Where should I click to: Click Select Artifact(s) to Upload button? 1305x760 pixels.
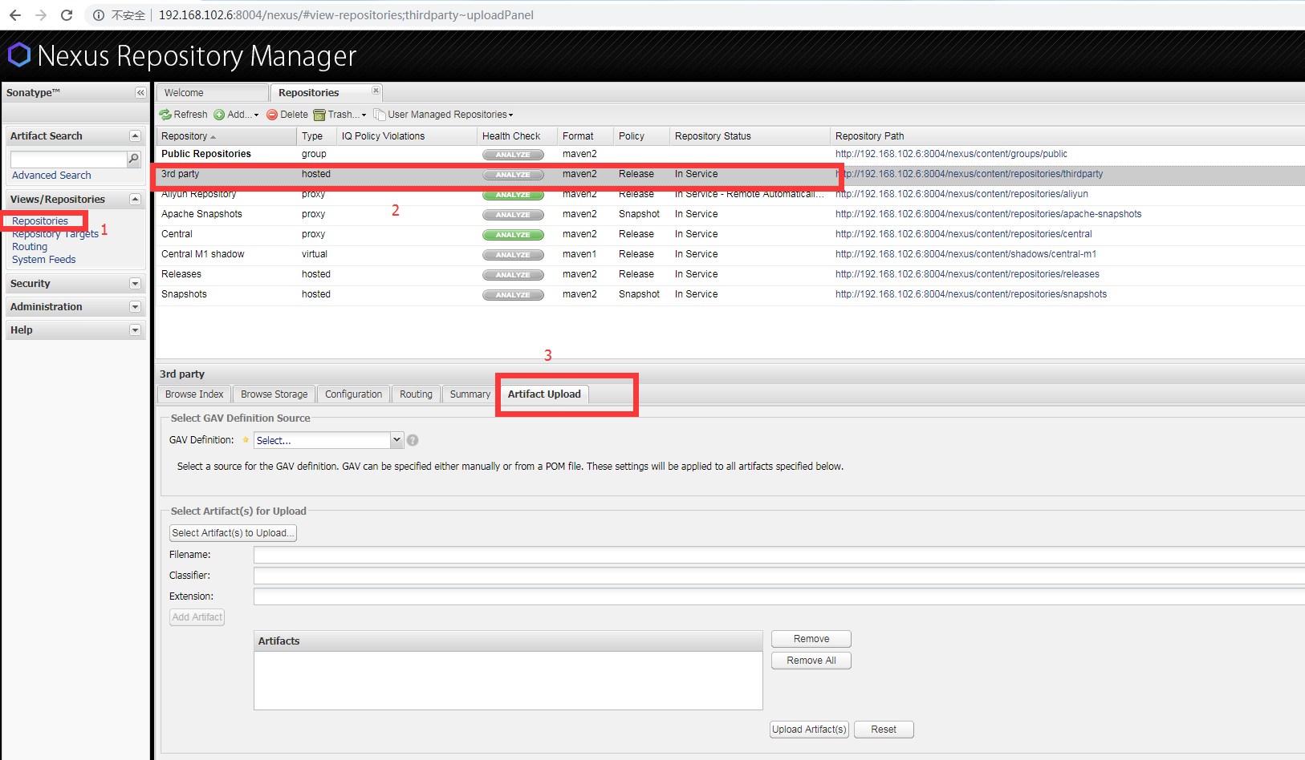tap(233, 533)
